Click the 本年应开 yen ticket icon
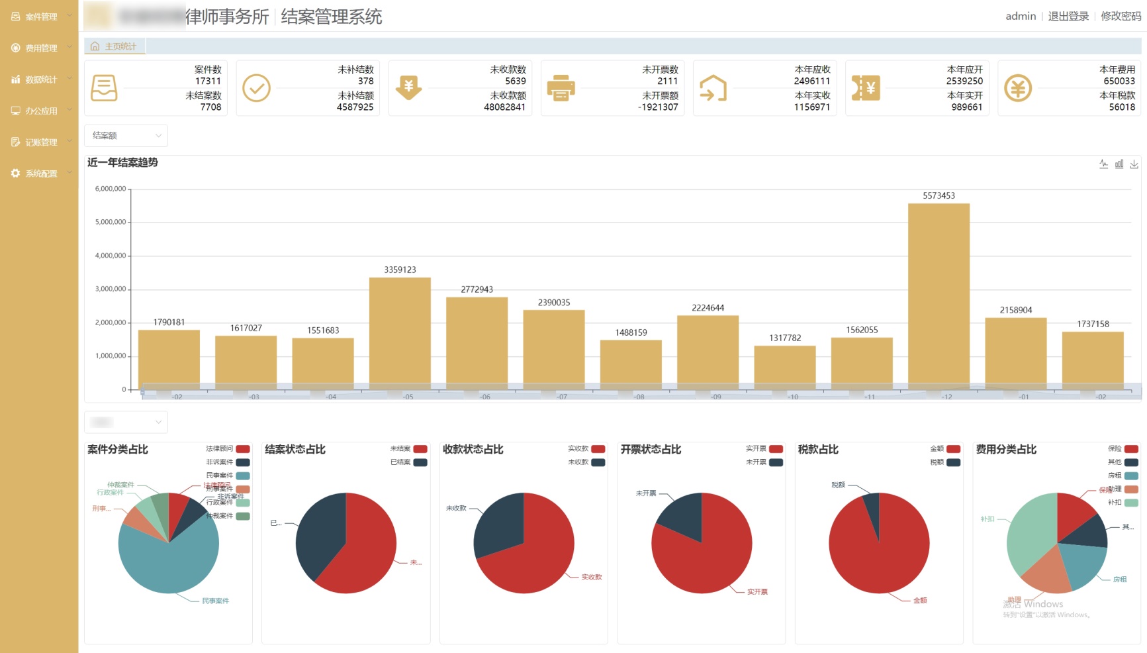1147x653 pixels. (x=865, y=88)
